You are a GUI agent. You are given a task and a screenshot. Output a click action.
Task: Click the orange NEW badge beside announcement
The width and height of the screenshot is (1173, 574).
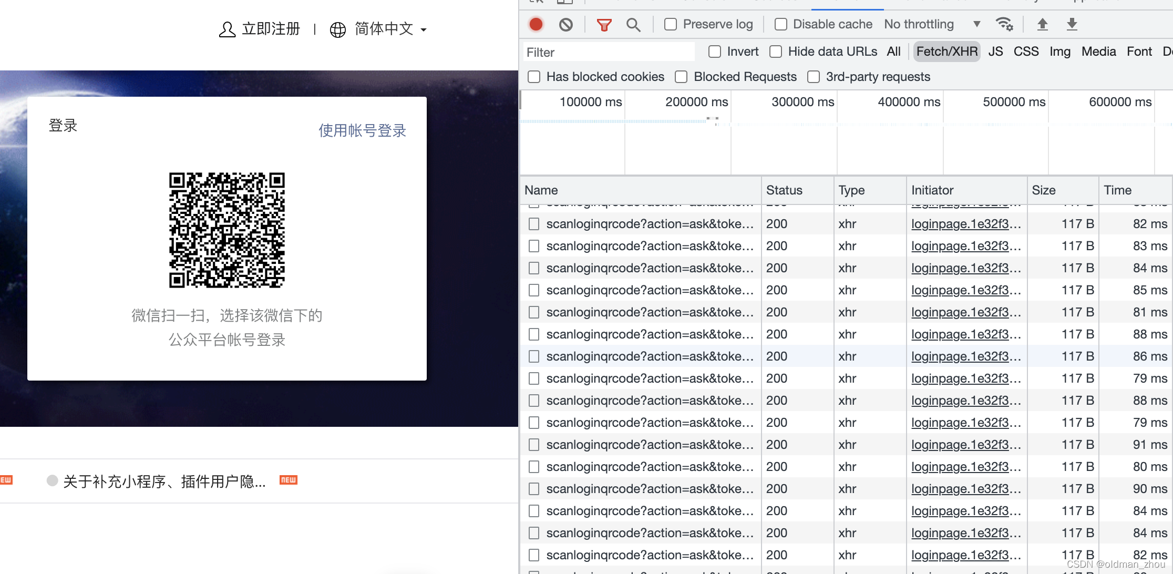[289, 480]
